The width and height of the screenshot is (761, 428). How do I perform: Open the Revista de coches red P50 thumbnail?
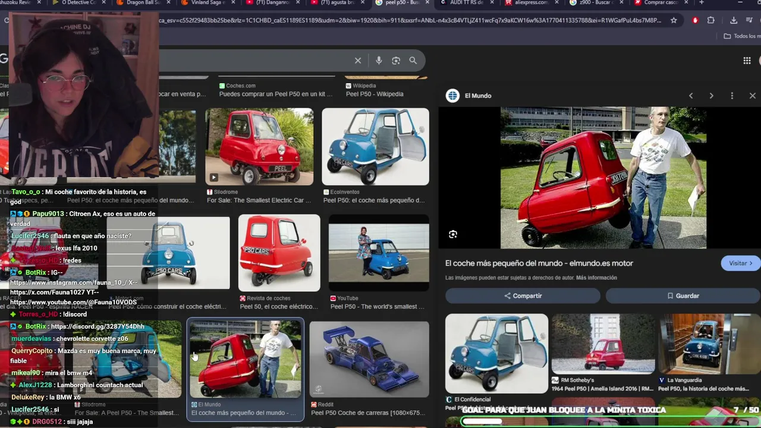tap(279, 253)
